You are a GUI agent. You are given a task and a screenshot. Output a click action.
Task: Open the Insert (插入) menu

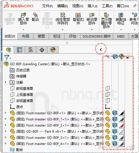[x=92, y=6]
